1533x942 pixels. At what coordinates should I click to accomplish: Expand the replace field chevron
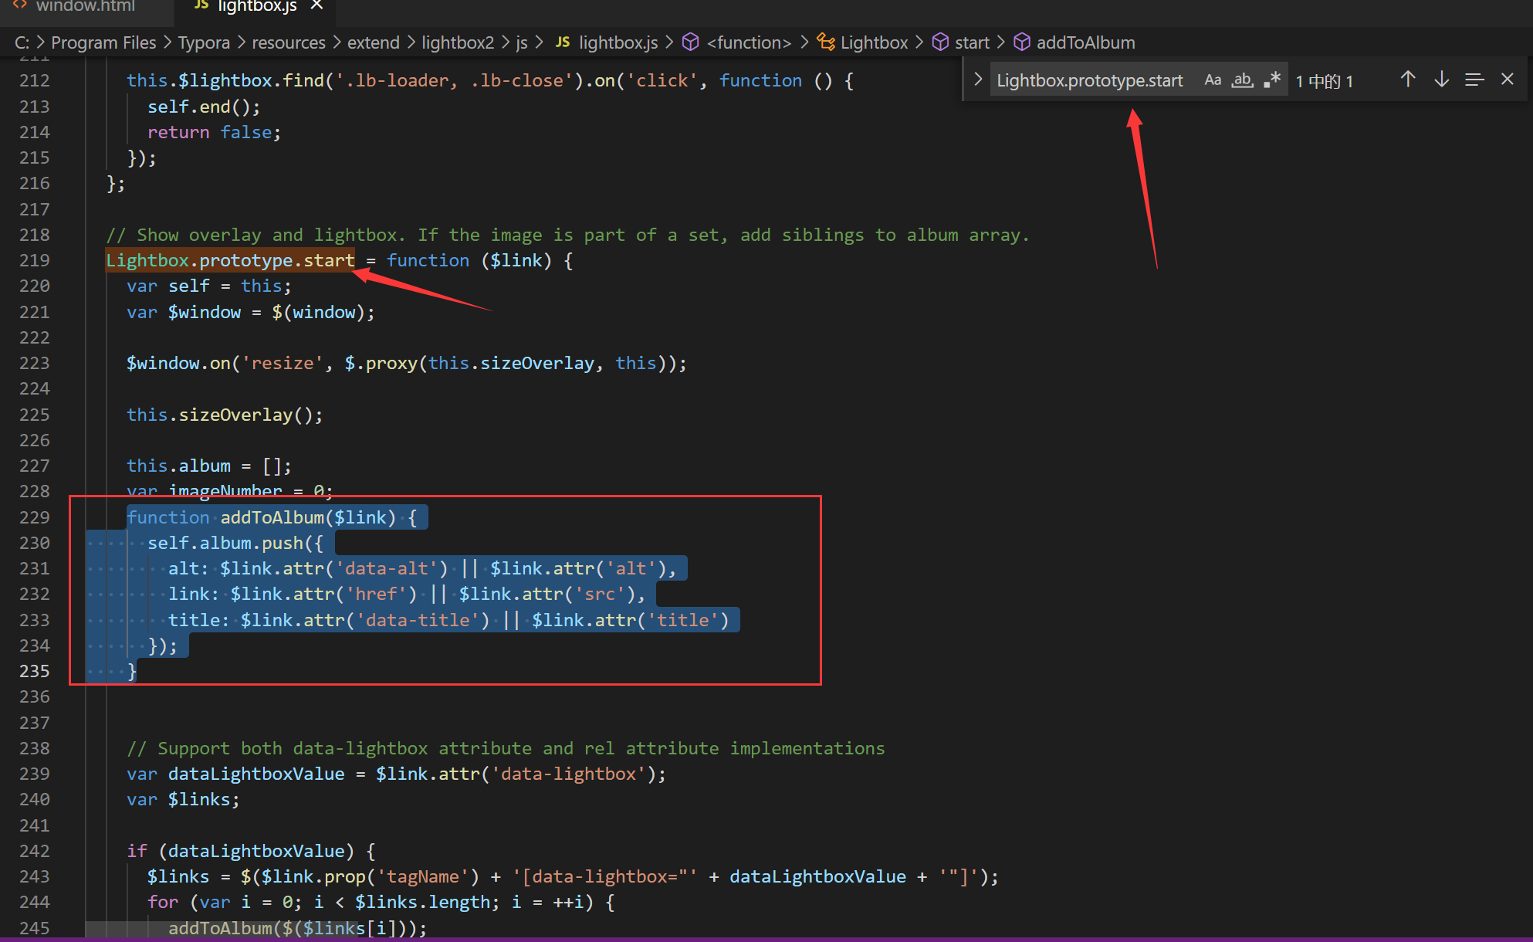pyautogui.click(x=978, y=80)
